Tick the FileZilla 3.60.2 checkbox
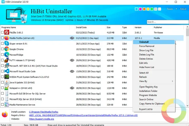Image resolution: width=189 pixels, height=126 pixels. (x=2, y=32)
